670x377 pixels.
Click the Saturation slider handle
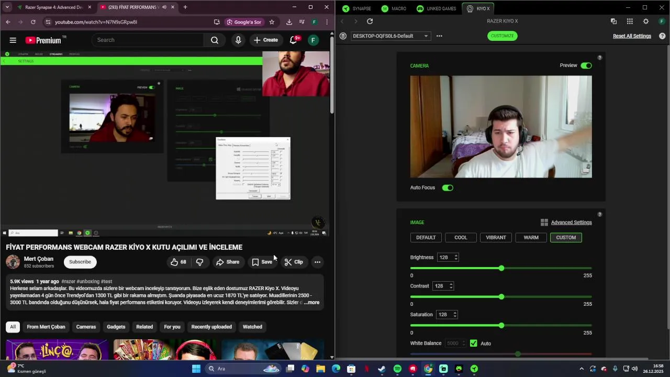501,326
